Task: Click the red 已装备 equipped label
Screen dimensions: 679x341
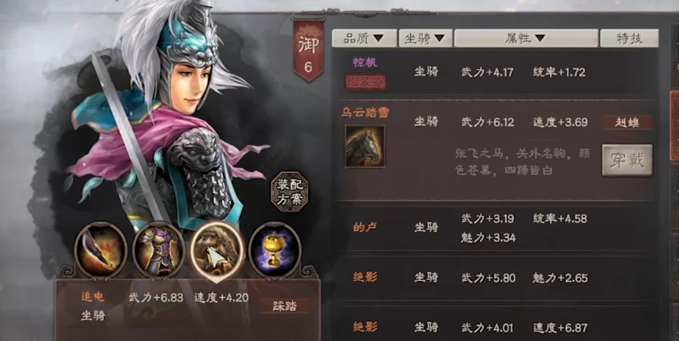Action: tap(366, 82)
